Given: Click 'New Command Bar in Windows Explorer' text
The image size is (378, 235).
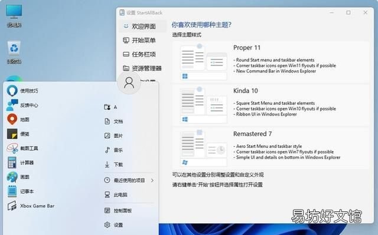Looking at the screenshot, I should (x=276, y=71).
